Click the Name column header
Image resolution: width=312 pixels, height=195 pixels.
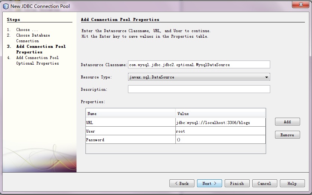click(x=131, y=113)
